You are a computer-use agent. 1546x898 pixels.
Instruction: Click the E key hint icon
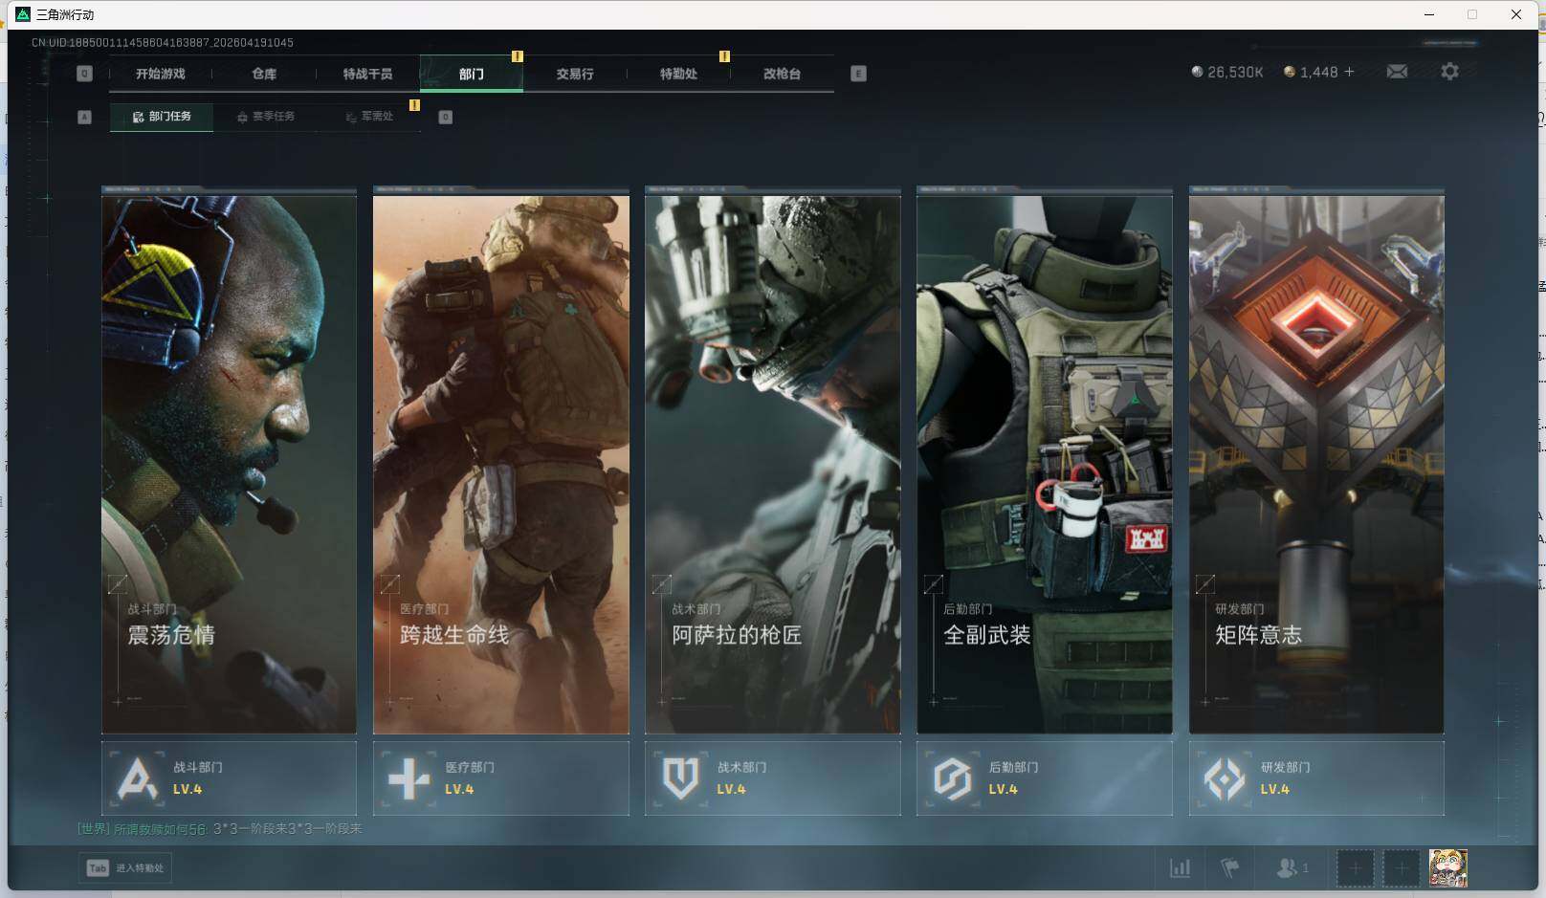click(x=858, y=74)
